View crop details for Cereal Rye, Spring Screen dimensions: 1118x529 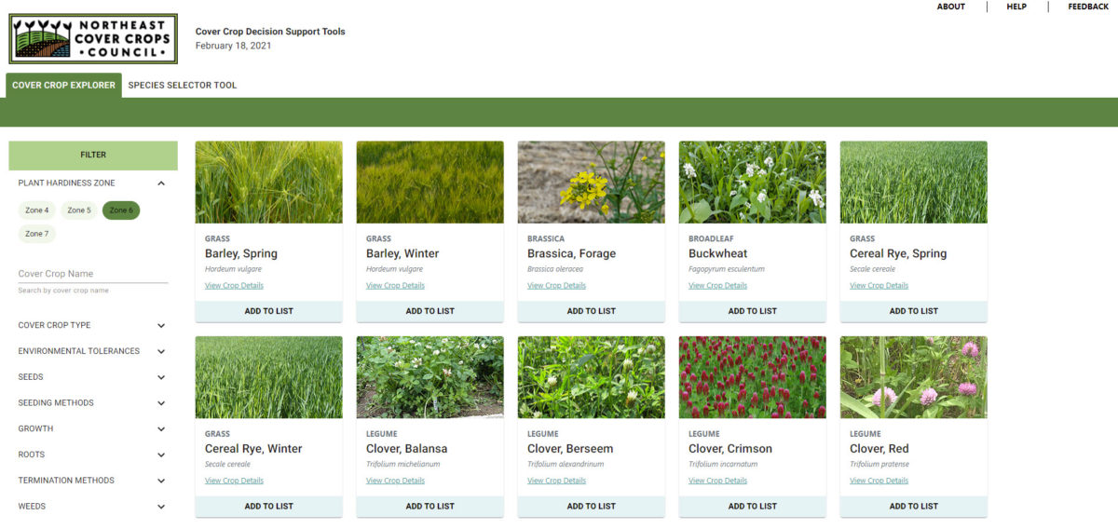tap(879, 286)
